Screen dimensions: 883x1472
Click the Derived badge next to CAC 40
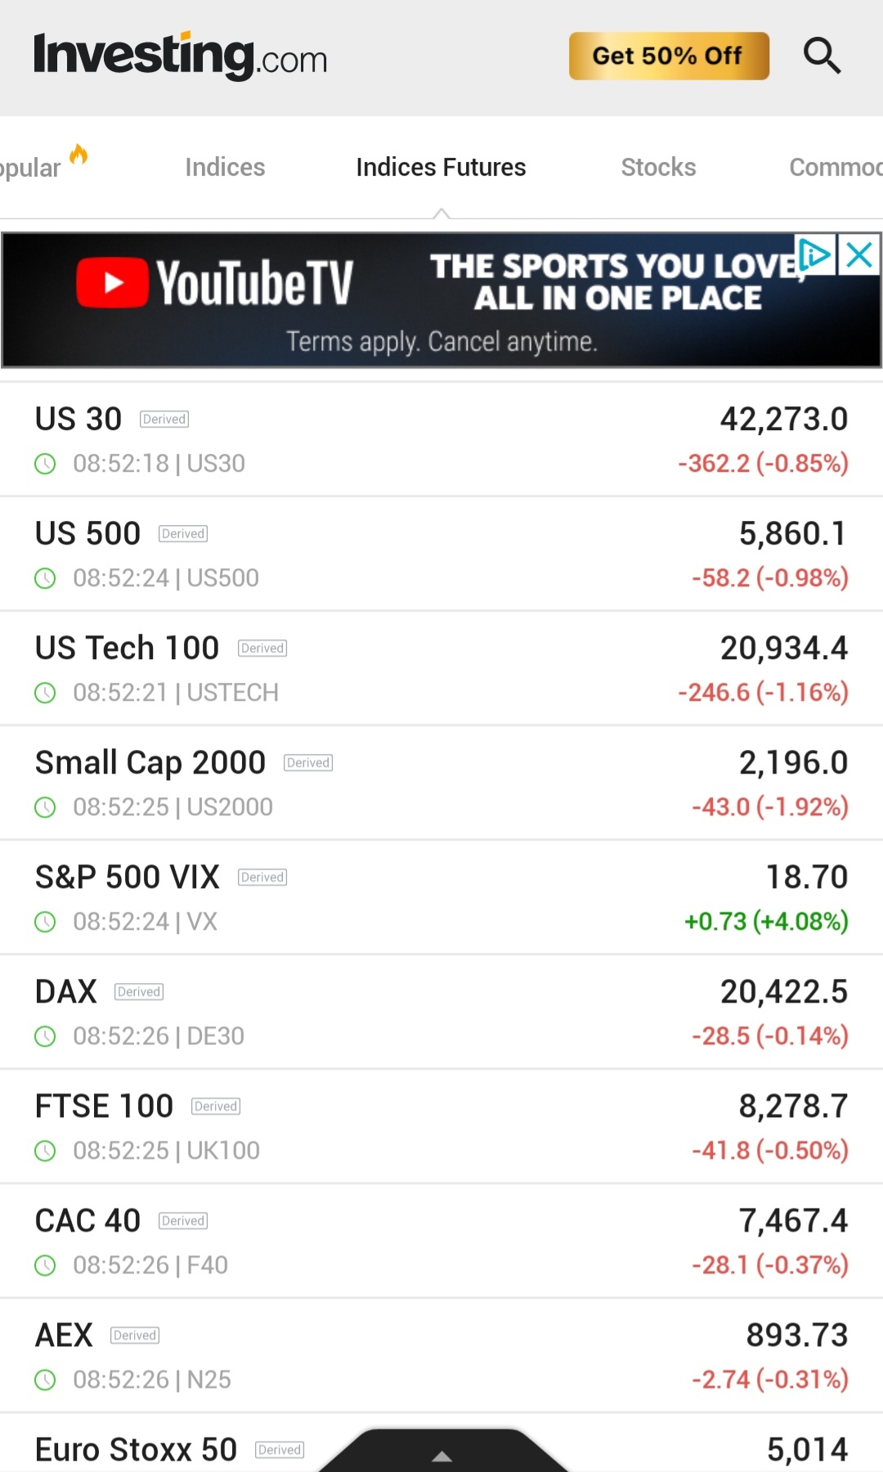(183, 1221)
